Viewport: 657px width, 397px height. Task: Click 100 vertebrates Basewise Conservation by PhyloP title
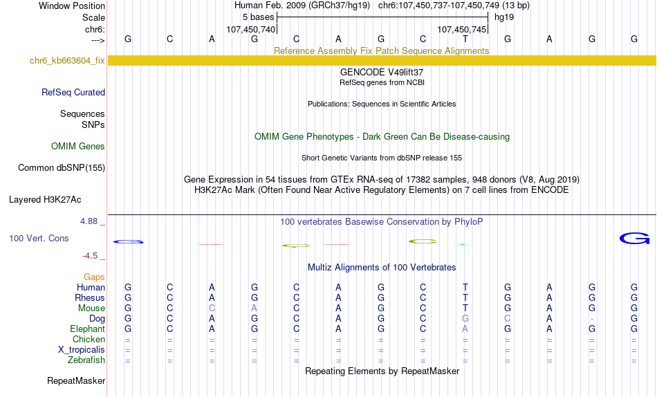coord(381,222)
